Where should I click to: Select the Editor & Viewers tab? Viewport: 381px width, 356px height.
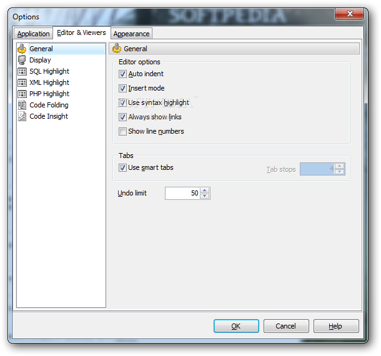(81, 32)
